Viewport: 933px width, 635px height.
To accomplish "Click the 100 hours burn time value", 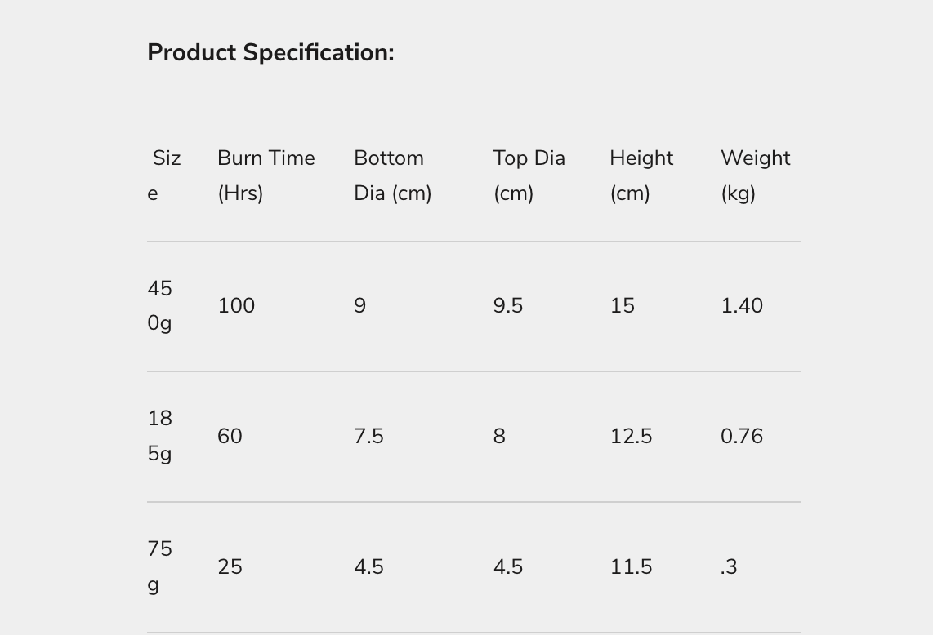I will (x=236, y=306).
